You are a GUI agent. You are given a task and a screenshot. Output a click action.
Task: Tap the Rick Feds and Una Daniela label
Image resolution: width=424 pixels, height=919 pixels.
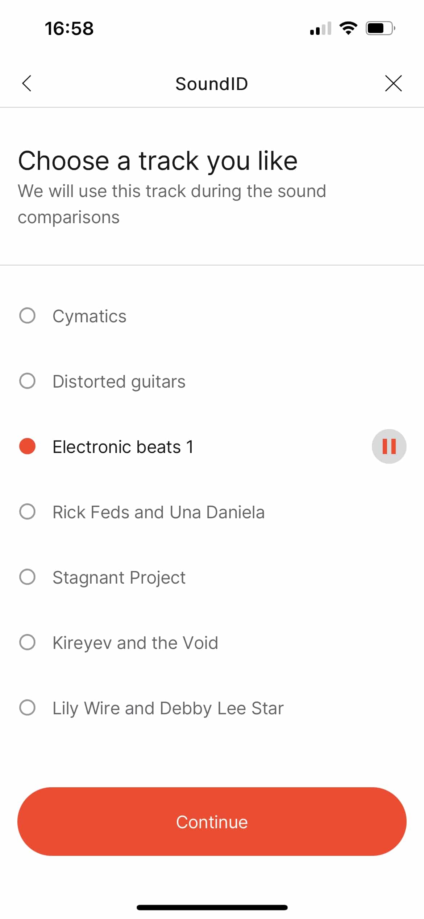[x=158, y=512]
